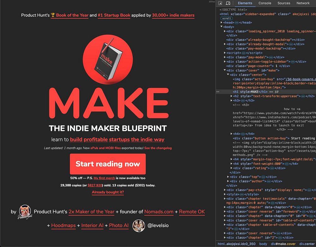This screenshot has width=316, height=247.
Task: Expand the script element node
Action: coord(225,53)
